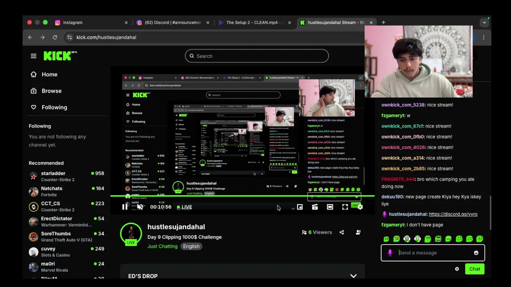Click the hustlesujandahal channel name heading
The image size is (511, 287).
176,227
